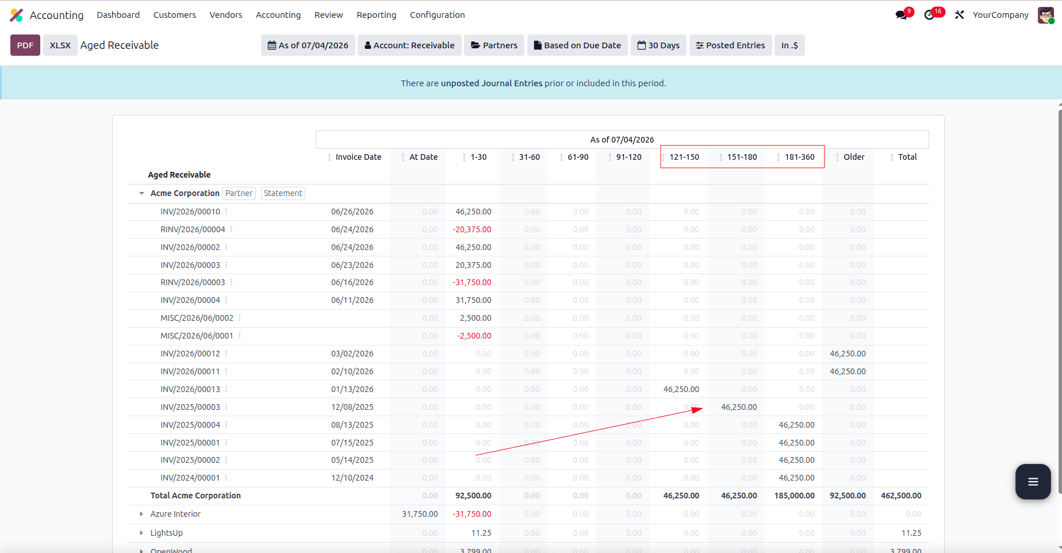Open options menu for INV/2026/00012
The width and height of the screenshot is (1062, 553).
[x=226, y=354]
